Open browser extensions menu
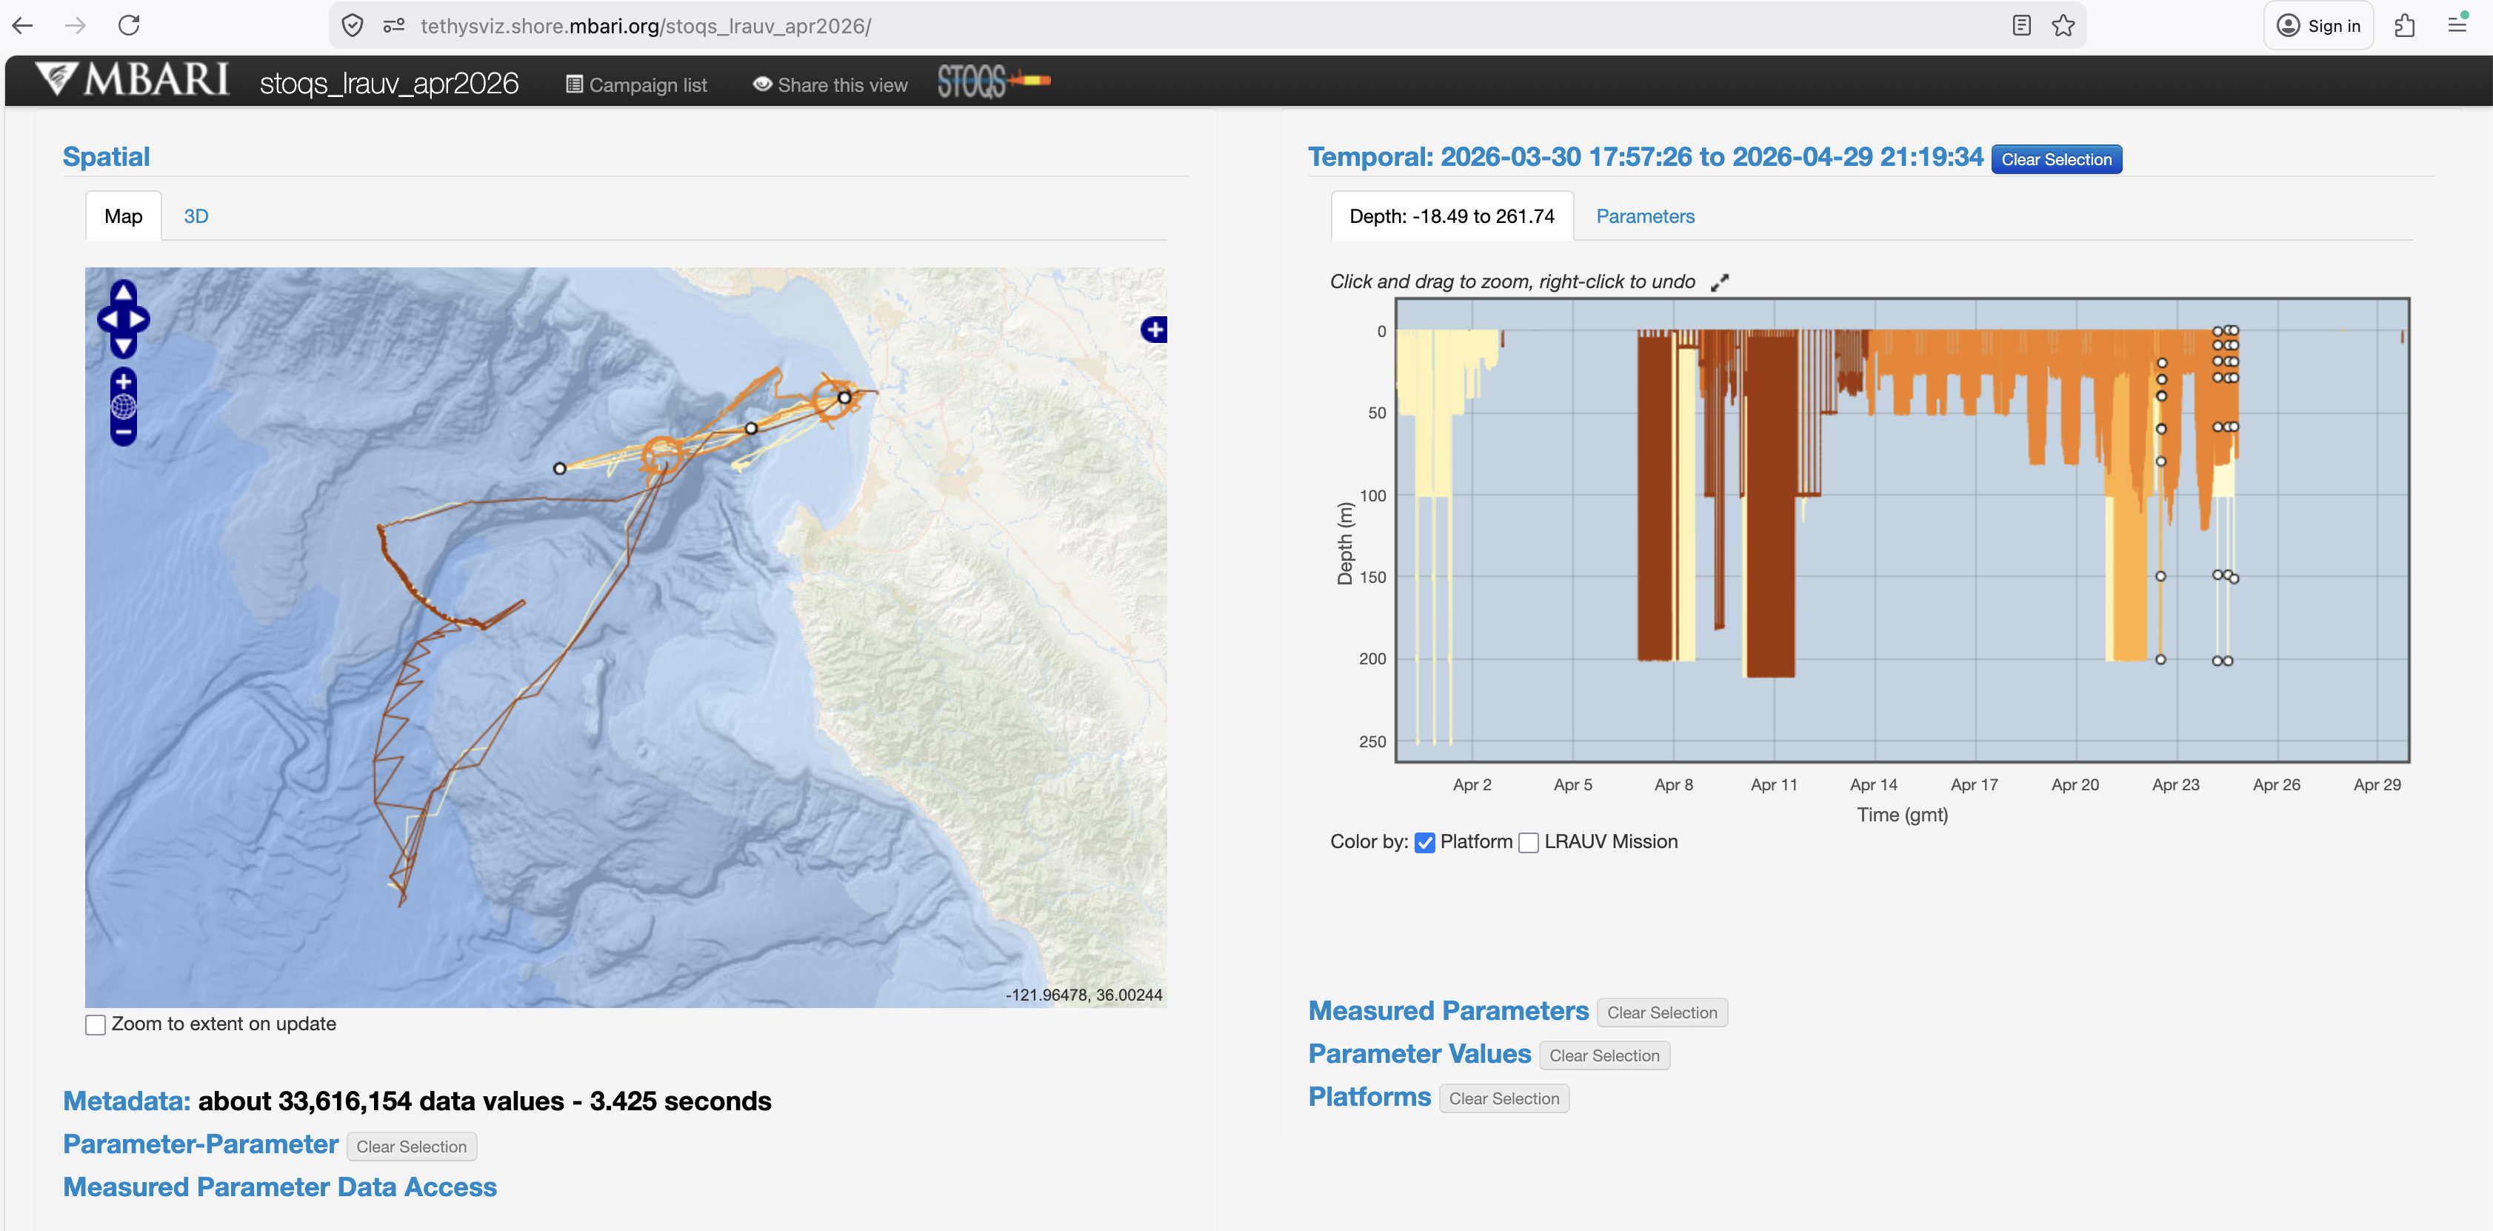The image size is (2493, 1231). tap(2405, 26)
